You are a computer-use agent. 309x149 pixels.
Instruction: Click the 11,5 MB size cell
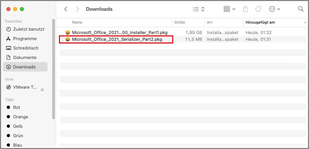pos(193,39)
